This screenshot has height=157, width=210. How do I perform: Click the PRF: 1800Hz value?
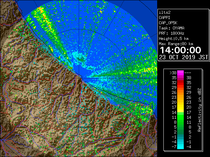tap(172, 33)
